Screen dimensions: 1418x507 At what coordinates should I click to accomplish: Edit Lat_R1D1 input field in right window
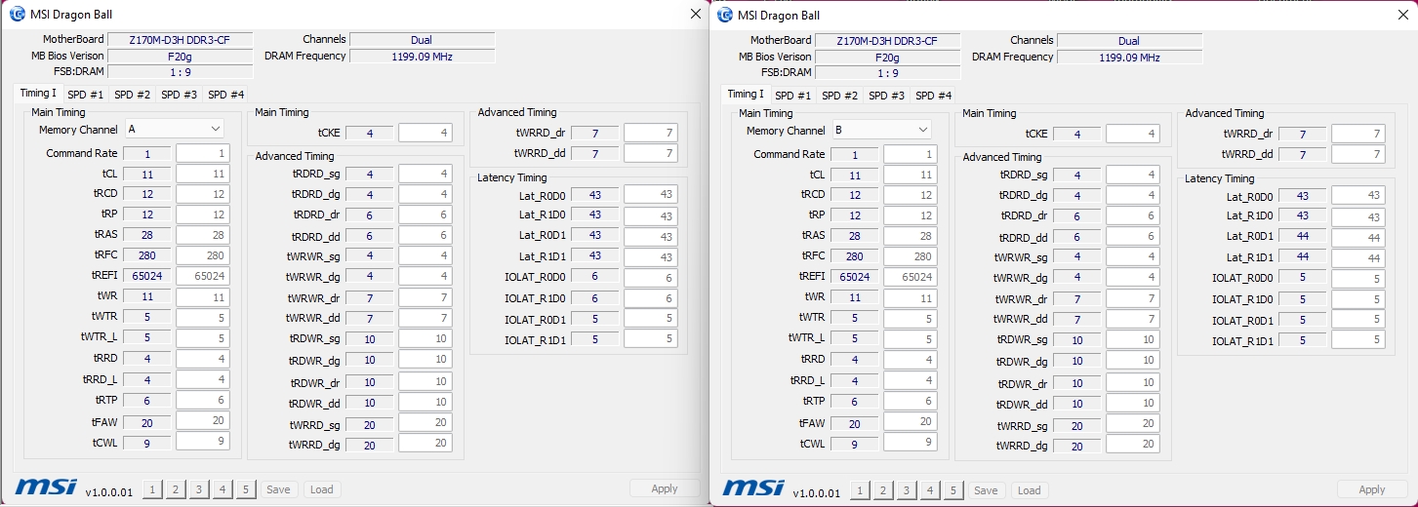point(1358,257)
